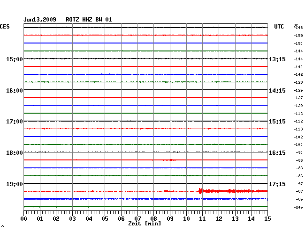305x231 pixels.
Task: Click the DC offset value -159
Action: point(298,36)
